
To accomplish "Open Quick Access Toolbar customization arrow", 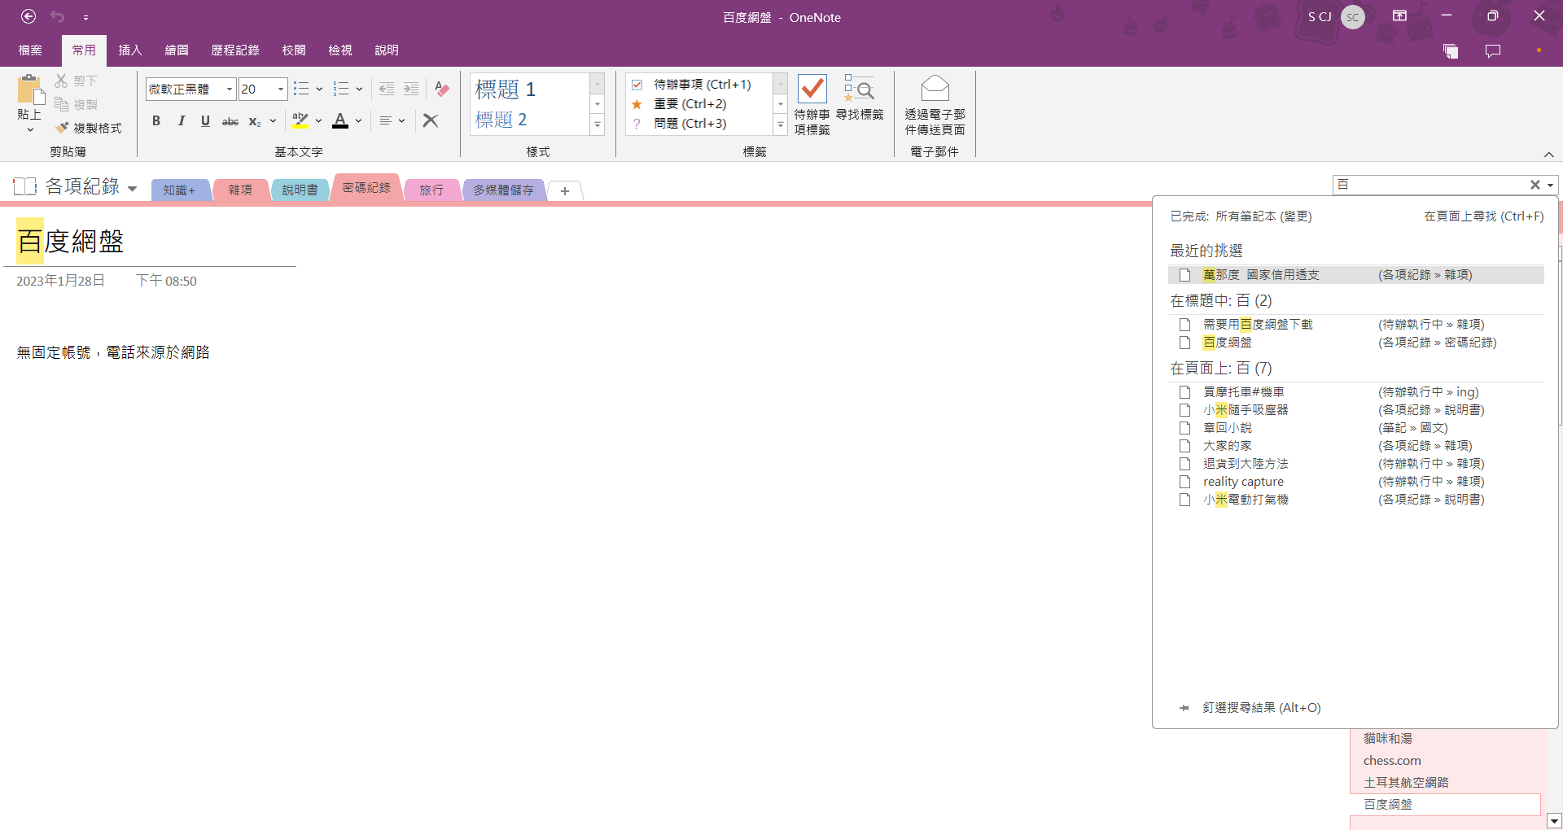I will (x=85, y=17).
